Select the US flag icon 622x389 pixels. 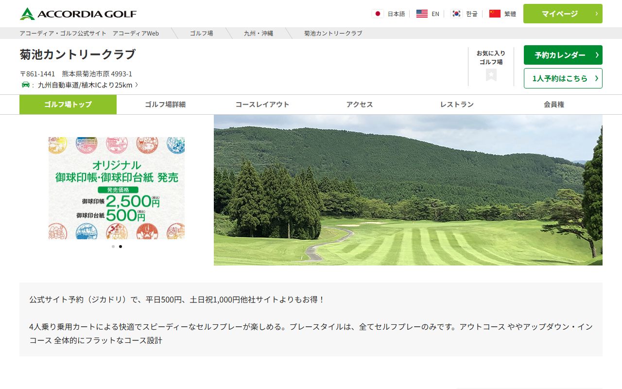tap(422, 14)
